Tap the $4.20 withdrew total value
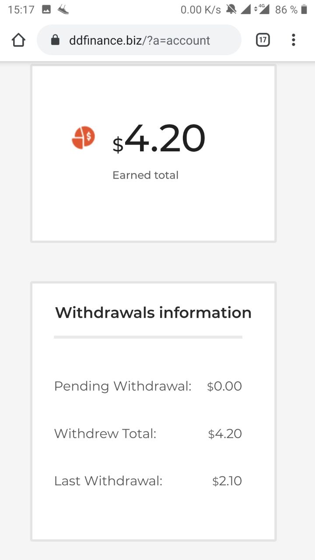 point(225,434)
